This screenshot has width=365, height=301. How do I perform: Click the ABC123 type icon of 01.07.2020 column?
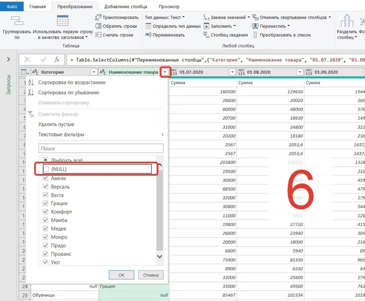(x=174, y=72)
